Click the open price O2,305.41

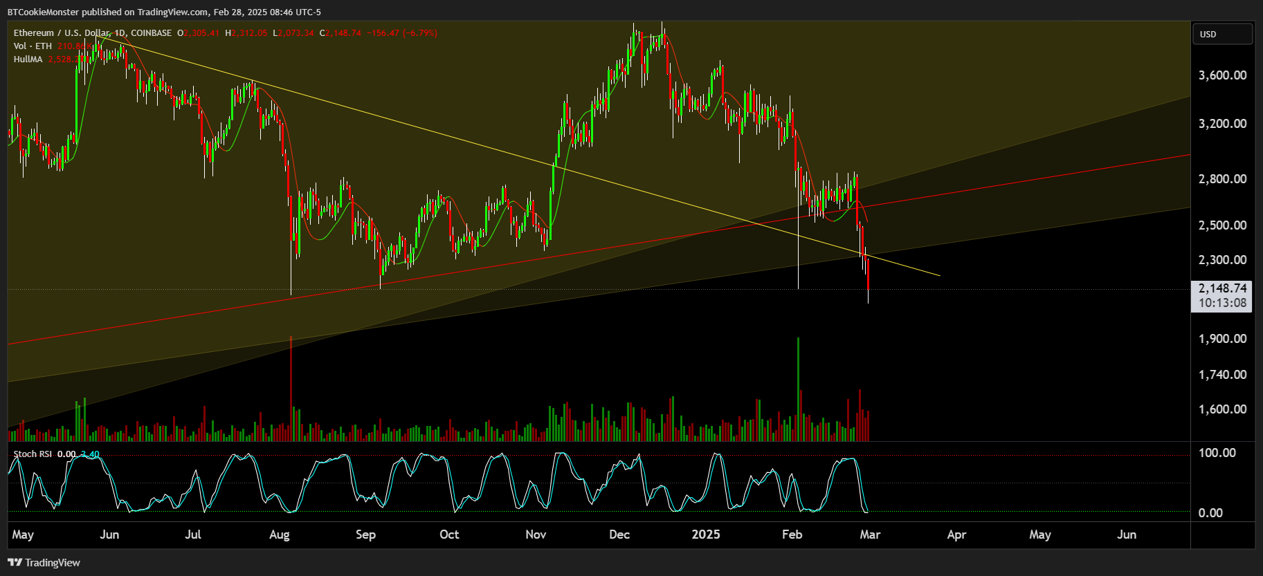click(x=198, y=33)
